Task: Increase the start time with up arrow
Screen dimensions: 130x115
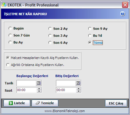Action: tap(39, 89)
